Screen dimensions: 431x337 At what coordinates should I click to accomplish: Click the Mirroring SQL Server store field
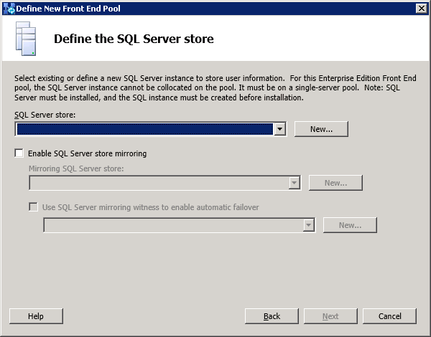(158, 183)
